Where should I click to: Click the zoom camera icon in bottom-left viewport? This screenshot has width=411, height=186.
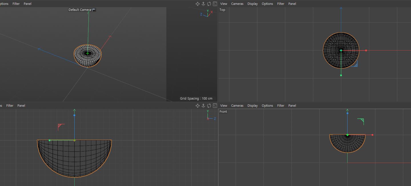coord(203,106)
